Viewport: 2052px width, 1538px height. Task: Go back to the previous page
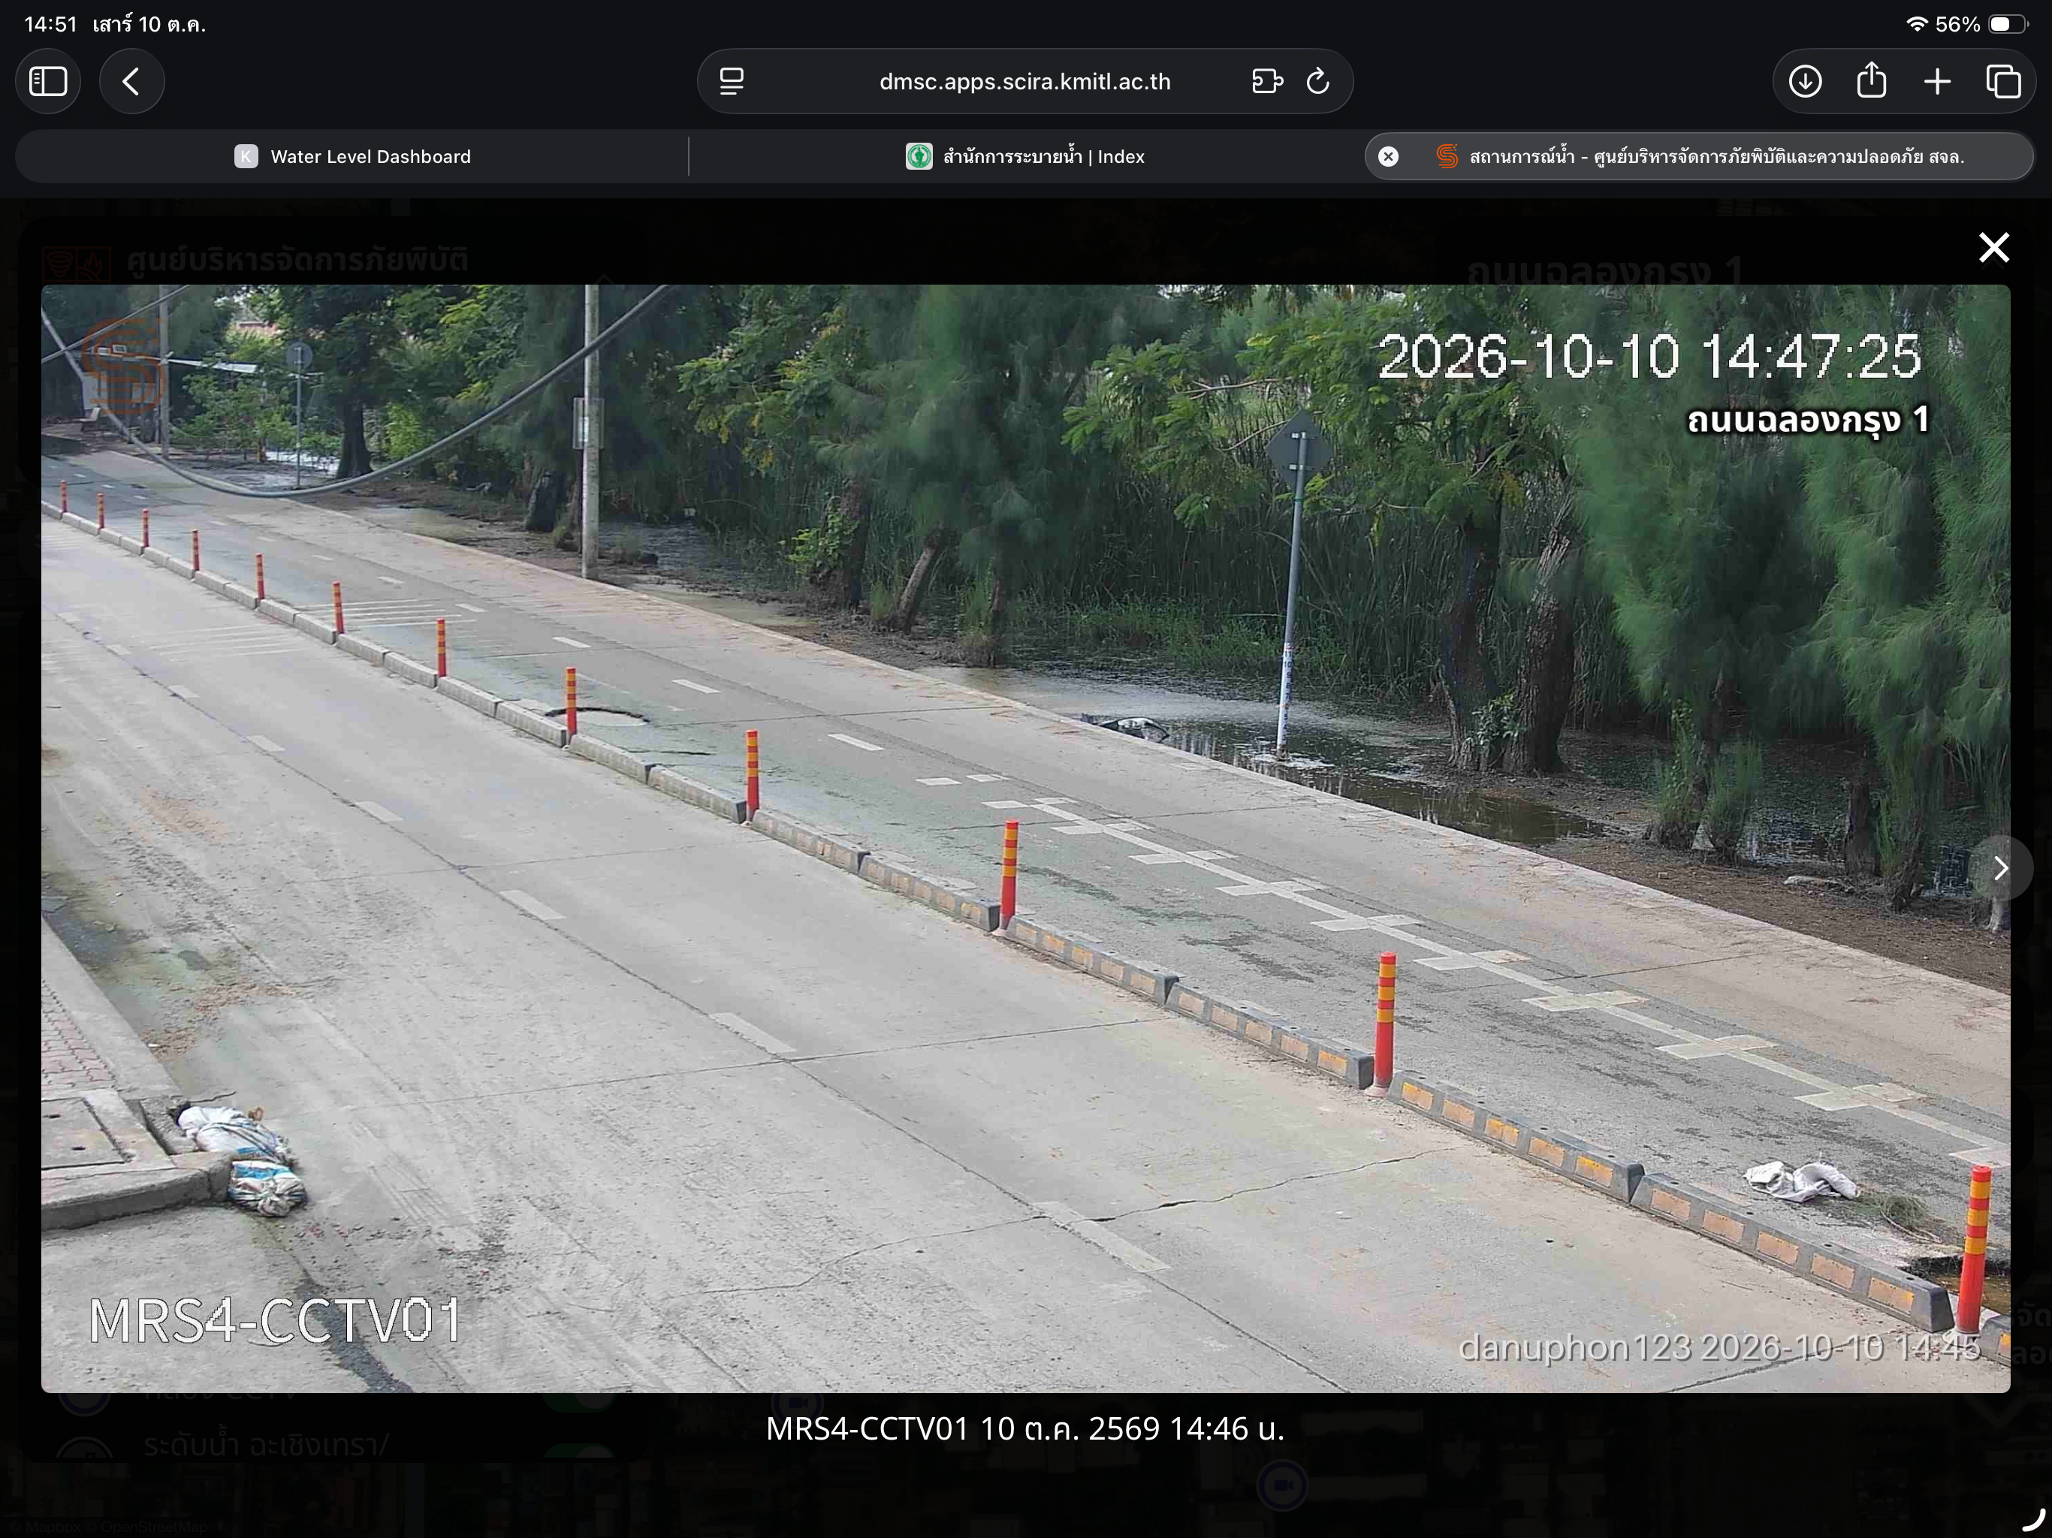pyautogui.click(x=131, y=82)
